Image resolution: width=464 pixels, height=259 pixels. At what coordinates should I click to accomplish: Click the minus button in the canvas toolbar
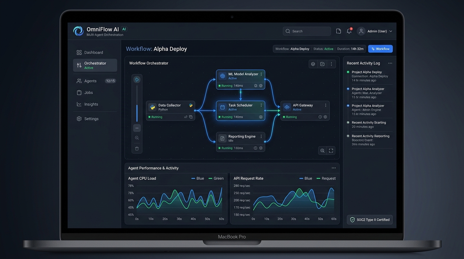click(x=137, y=128)
